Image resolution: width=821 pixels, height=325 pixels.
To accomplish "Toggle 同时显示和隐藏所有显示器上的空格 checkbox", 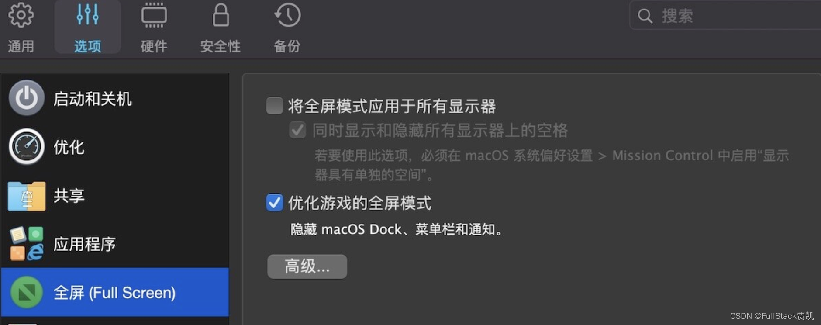I will [x=298, y=130].
